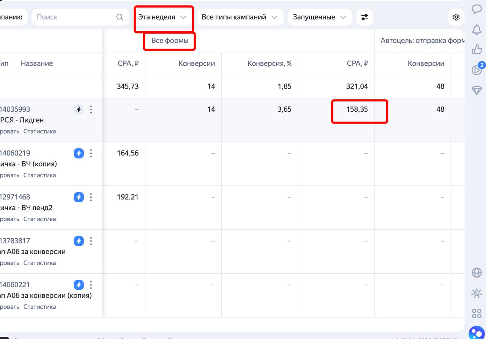The width and height of the screenshot is (486, 339).
Task: Click lightning icon for ВЧ (копия) campaign
Action: click(79, 154)
